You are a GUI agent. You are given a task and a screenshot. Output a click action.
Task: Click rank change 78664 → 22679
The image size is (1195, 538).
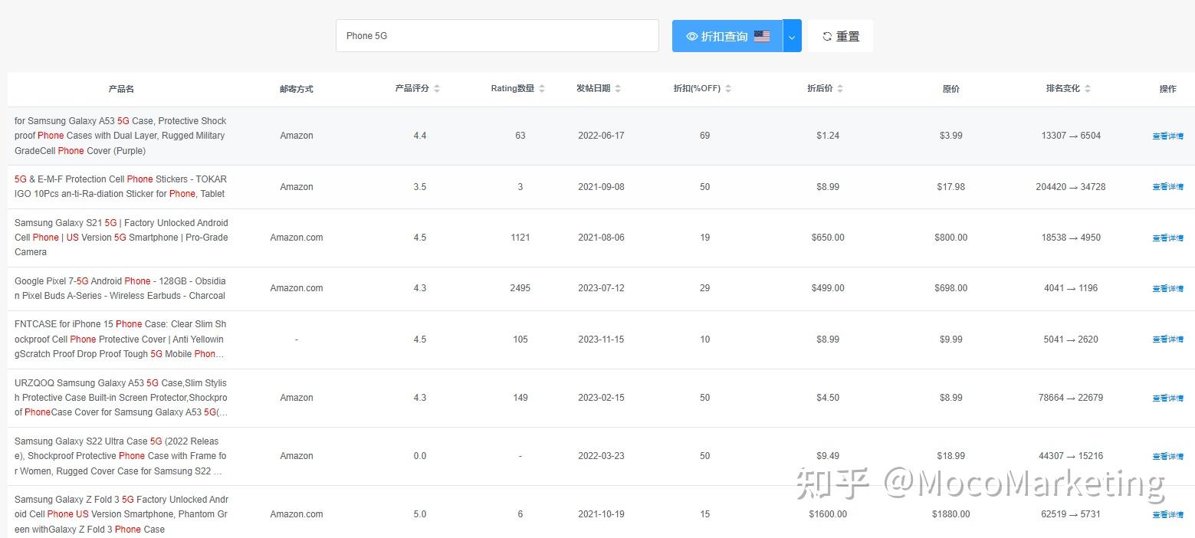(1071, 398)
